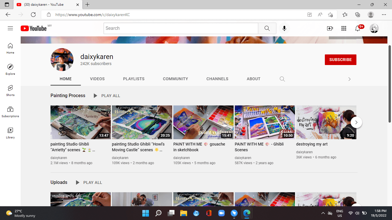Open the YouTube hamburger guide menu
Screen dimensions: 392x220
10,28
